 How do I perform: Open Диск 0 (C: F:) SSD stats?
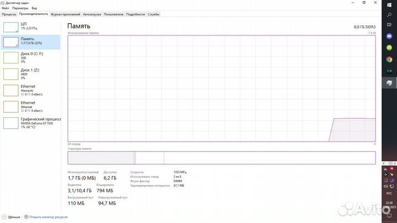coord(31,58)
